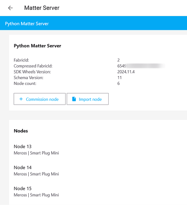Select Meross Smart Plug Mini under Node 15
The height and width of the screenshot is (205, 187).
[x=36, y=195]
